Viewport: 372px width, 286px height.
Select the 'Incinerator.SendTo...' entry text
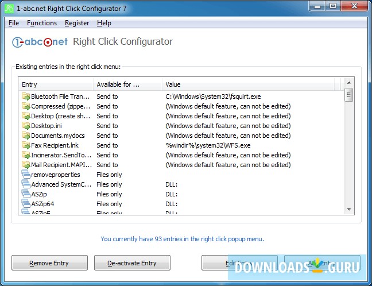click(61, 155)
